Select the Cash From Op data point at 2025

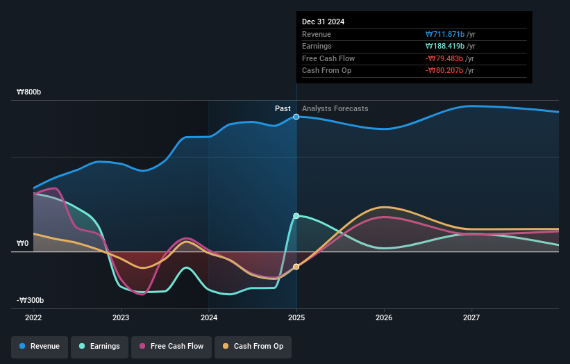(296, 267)
